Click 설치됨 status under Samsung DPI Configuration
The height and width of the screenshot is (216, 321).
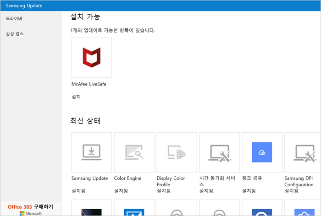pos(291,191)
